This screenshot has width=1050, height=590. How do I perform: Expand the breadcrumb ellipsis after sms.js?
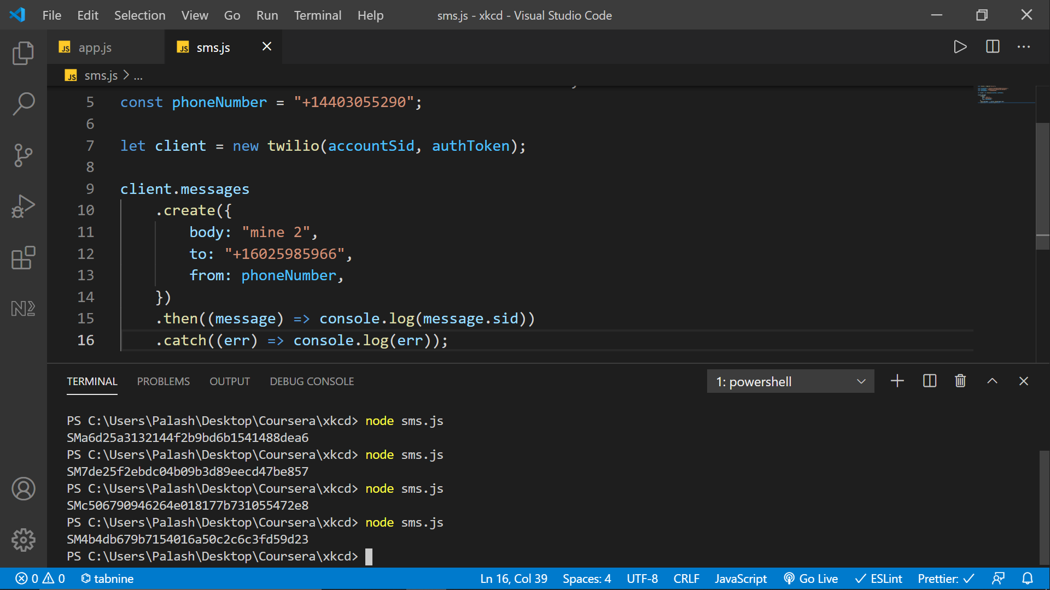[138, 76]
